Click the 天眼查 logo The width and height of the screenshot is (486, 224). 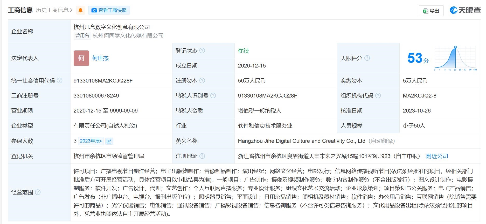click(x=465, y=10)
